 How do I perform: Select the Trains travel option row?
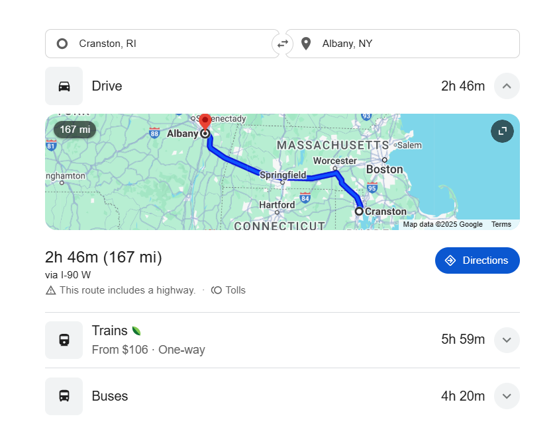click(x=265, y=340)
